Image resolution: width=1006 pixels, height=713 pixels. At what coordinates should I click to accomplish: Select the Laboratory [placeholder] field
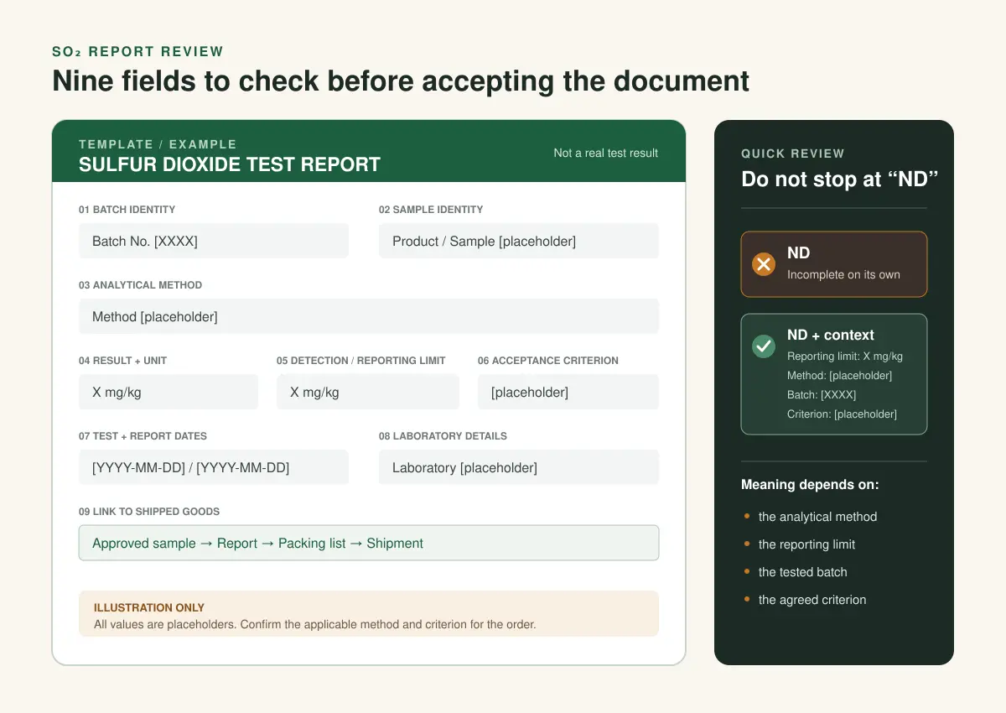(x=519, y=467)
